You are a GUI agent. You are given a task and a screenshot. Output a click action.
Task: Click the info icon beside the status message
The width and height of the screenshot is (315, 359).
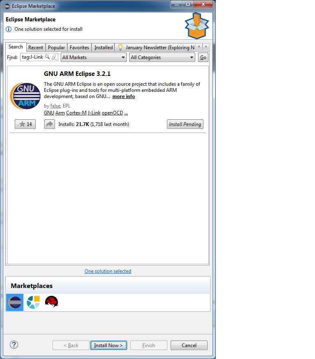[9, 29]
